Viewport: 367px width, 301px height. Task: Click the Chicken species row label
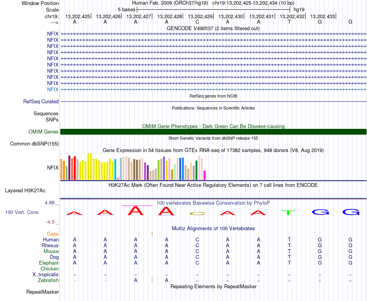click(49, 269)
